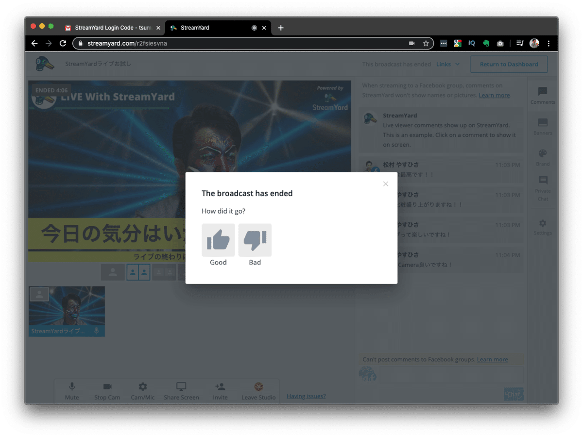
Task: Open Learn more link about Facebook group comments
Action: 494,95
